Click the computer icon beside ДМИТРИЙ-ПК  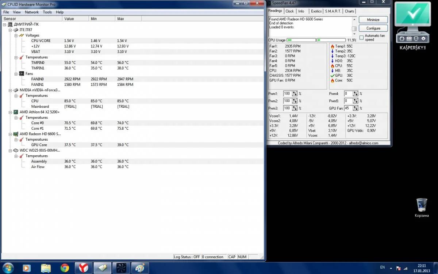(10, 24)
